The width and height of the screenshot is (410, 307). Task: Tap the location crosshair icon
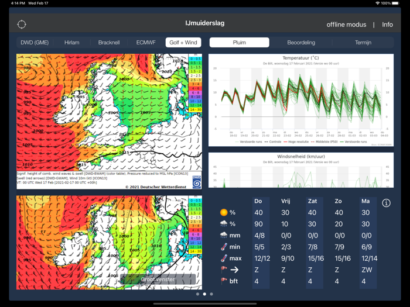[x=22, y=25]
